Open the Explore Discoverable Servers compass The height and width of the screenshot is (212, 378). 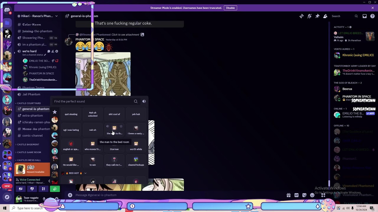click(x=7, y=197)
